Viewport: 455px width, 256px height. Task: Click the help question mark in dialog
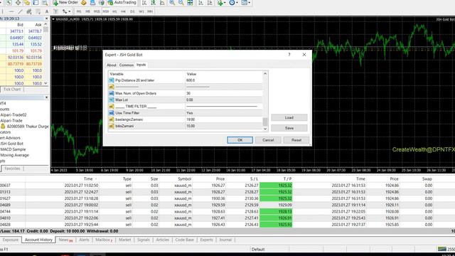(289, 55)
